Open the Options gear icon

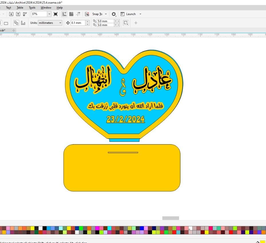click(x=114, y=14)
